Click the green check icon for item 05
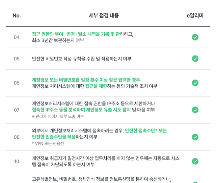The width and height of the screenshot is (216, 183). click(195, 59)
